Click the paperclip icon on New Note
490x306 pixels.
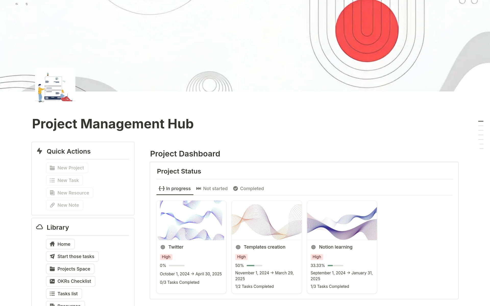coord(53,205)
